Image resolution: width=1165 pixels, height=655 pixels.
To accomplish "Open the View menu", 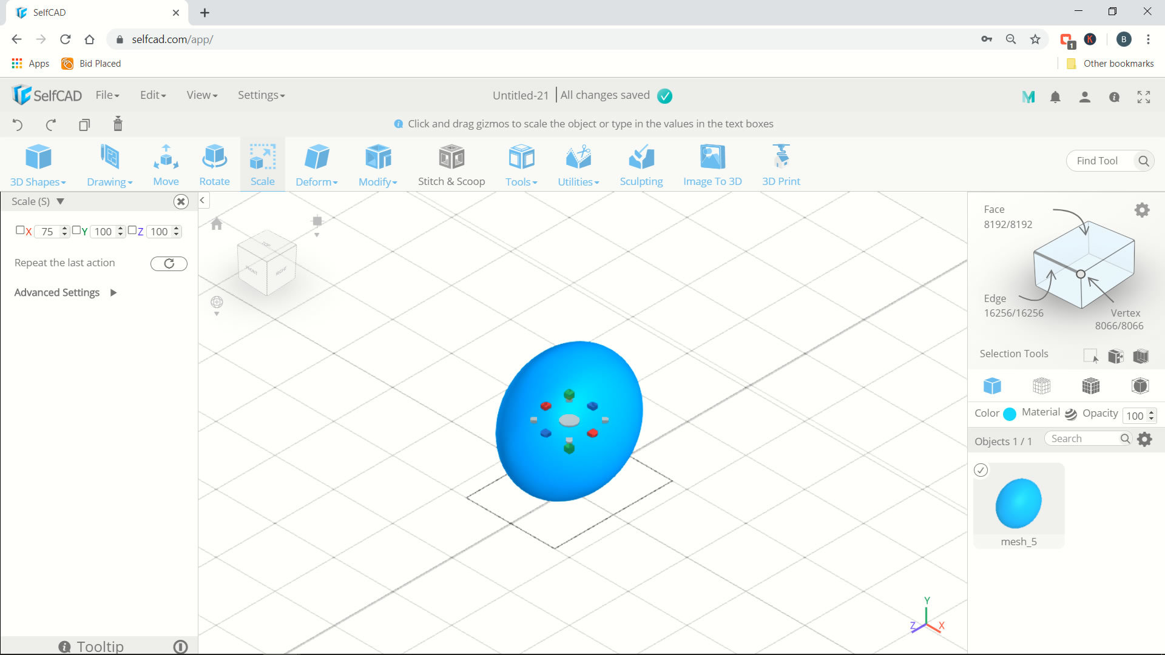I will (202, 95).
